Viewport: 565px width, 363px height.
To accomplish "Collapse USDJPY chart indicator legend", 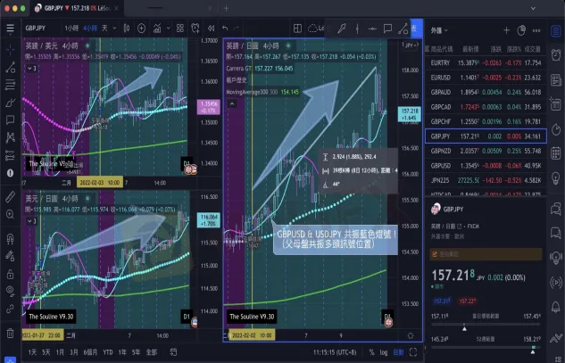I will [x=32, y=221].
